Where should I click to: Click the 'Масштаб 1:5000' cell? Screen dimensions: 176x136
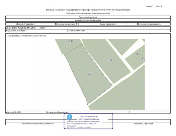click(x=26, y=112)
